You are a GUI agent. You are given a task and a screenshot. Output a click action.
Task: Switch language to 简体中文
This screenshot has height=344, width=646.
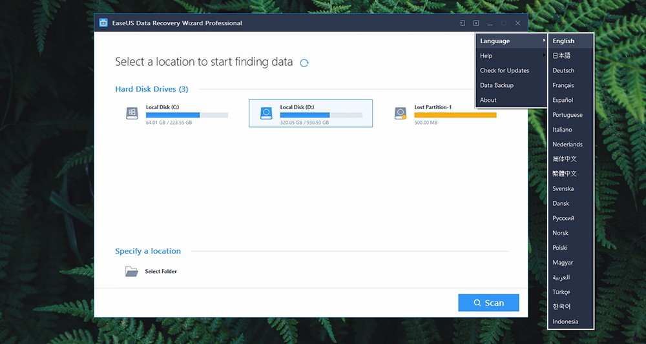tap(570, 159)
